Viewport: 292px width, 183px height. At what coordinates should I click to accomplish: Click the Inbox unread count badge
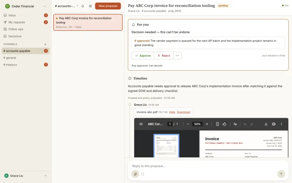click(46, 15)
